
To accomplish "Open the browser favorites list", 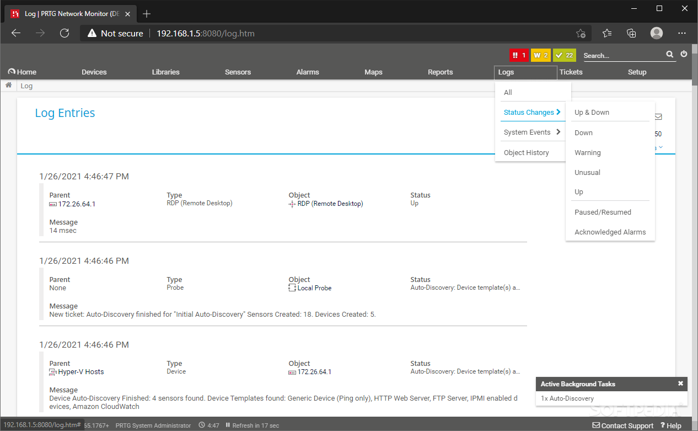I will pos(607,33).
